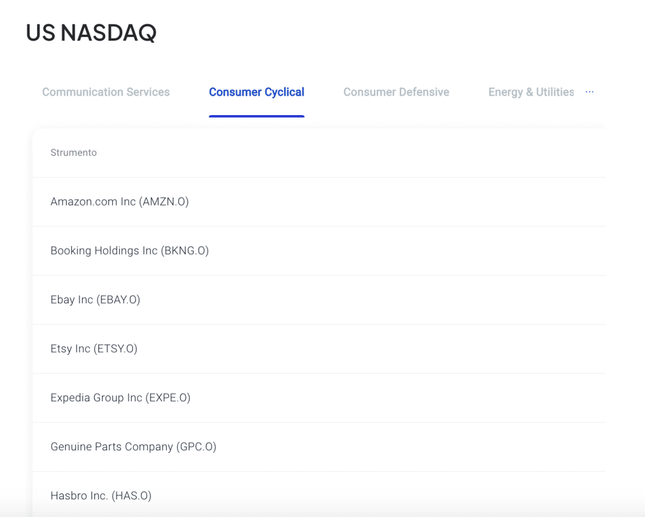Go to Energy & Utilities tab

[531, 92]
